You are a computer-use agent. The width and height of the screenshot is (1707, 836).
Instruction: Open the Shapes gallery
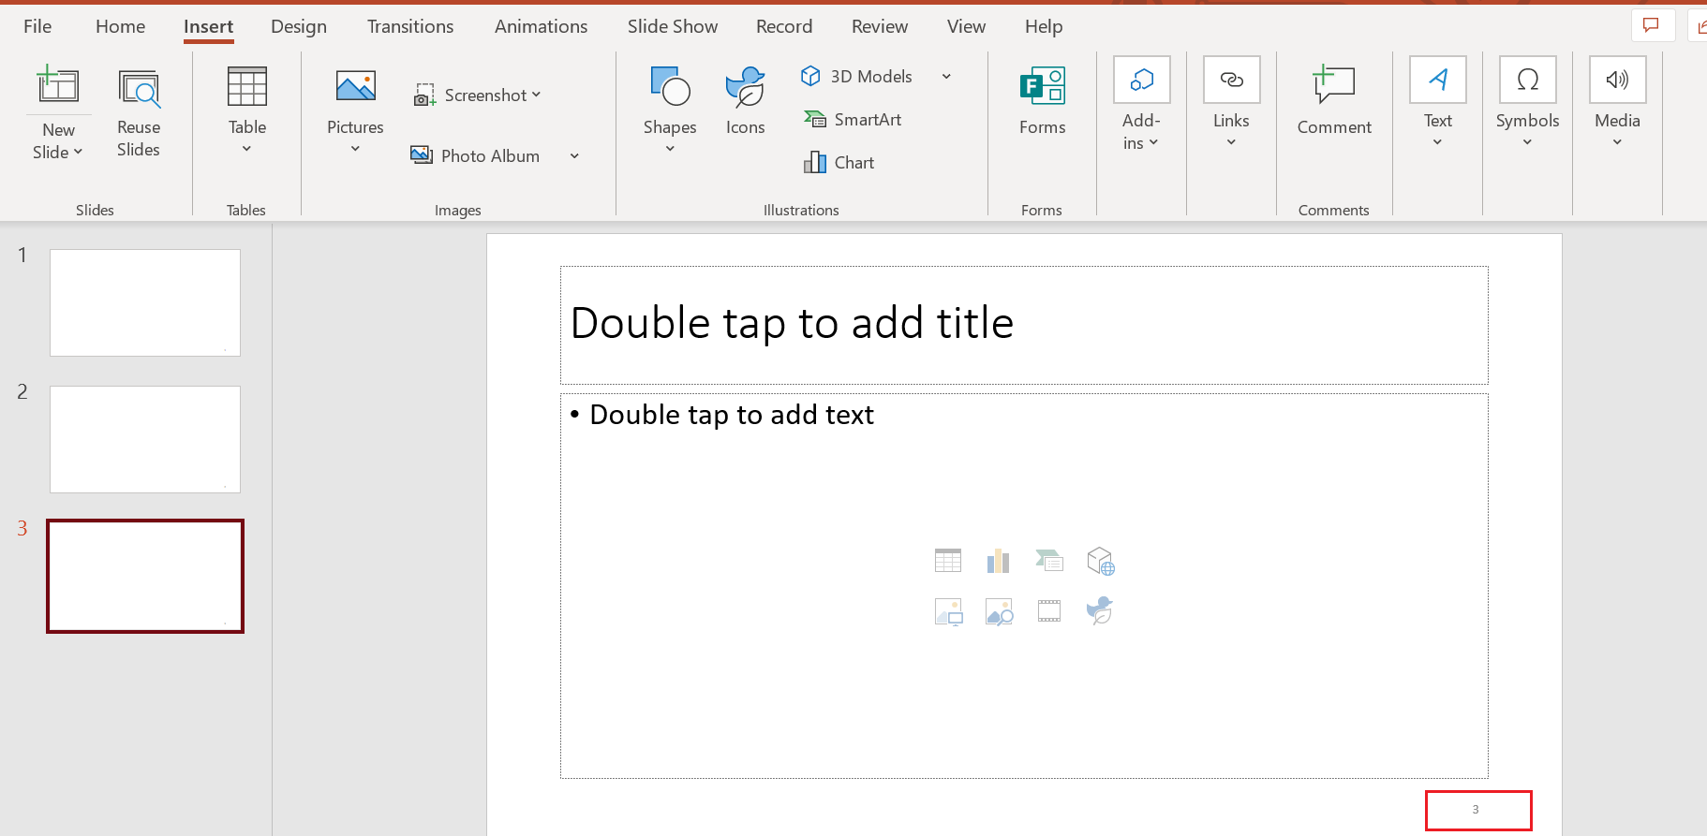coord(670,110)
